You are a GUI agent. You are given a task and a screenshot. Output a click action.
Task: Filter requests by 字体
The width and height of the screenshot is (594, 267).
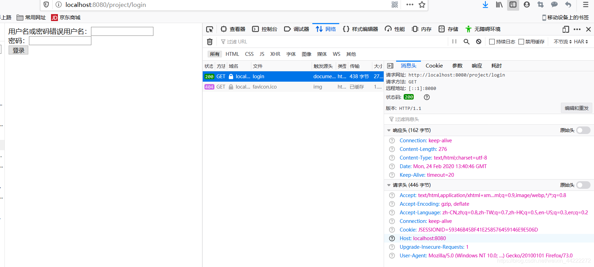pyautogui.click(x=291, y=54)
